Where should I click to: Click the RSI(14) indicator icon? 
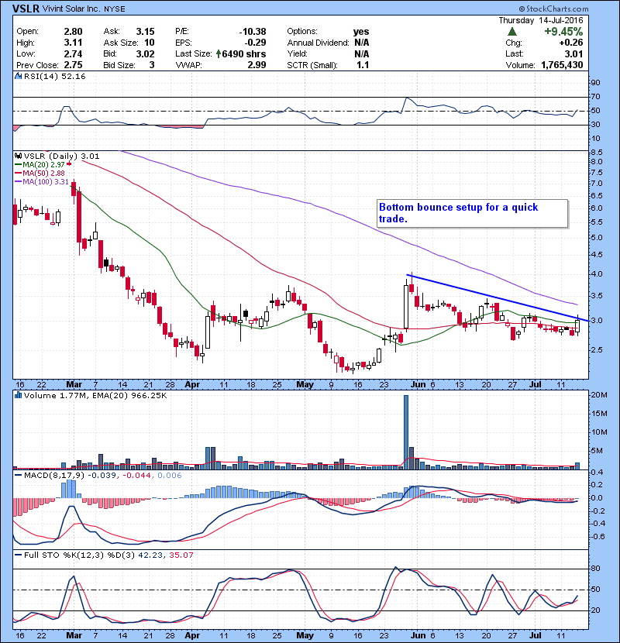pos(18,76)
